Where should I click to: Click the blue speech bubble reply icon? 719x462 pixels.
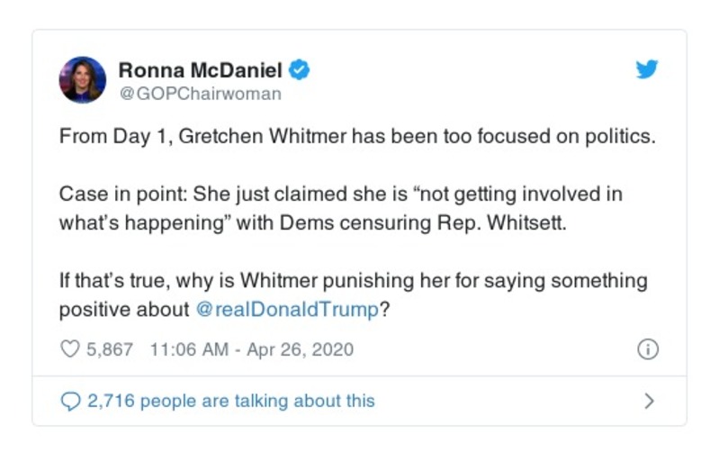69,402
